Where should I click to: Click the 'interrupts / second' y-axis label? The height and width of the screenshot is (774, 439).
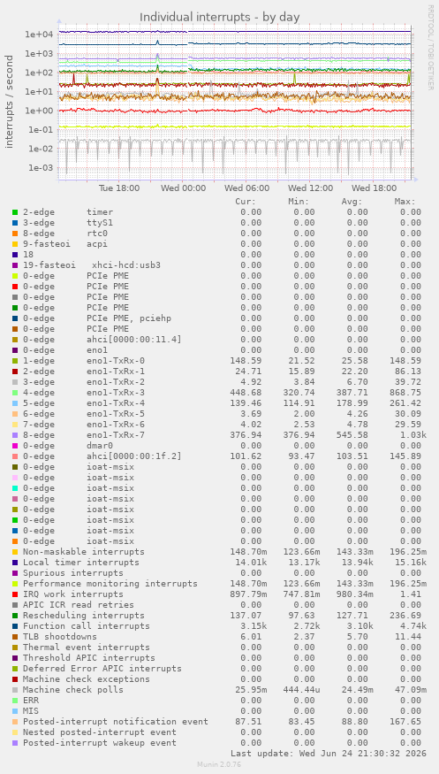tap(10, 101)
